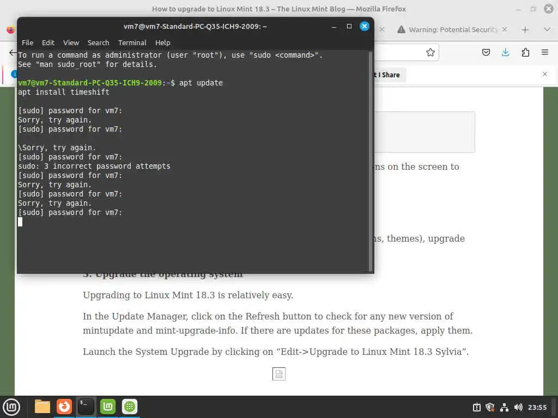Launch Files manager from the taskbar

tap(43, 407)
